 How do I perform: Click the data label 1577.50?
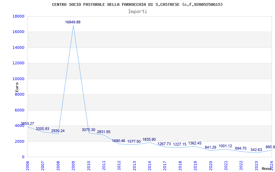tap(134, 142)
